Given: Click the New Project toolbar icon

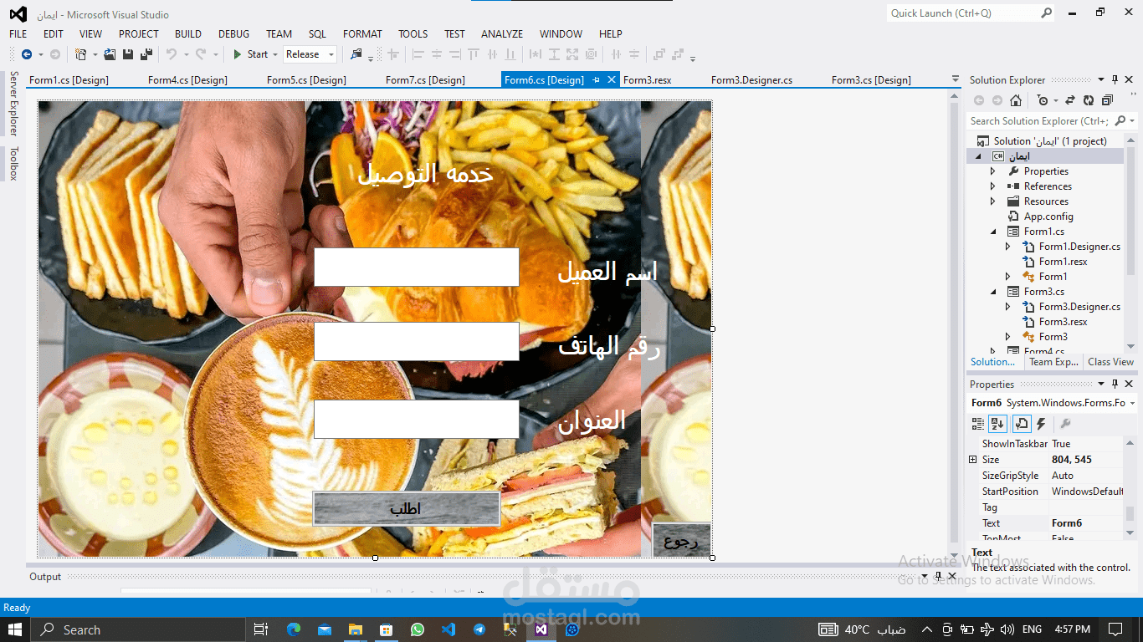Looking at the screenshot, I should (x=80, y=54).
